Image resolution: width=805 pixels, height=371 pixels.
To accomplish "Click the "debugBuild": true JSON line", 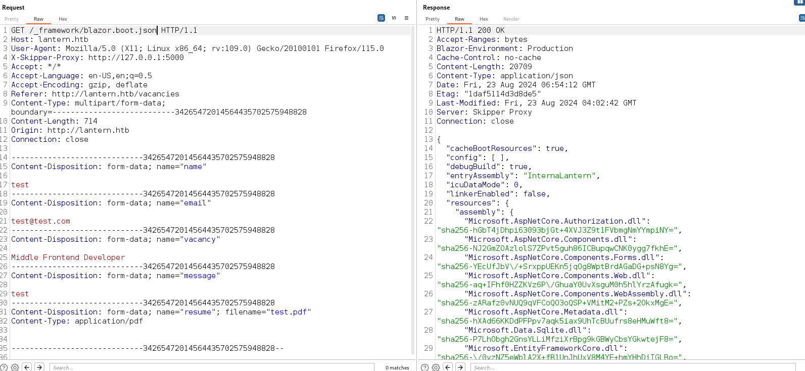I will tap(489, 167).
